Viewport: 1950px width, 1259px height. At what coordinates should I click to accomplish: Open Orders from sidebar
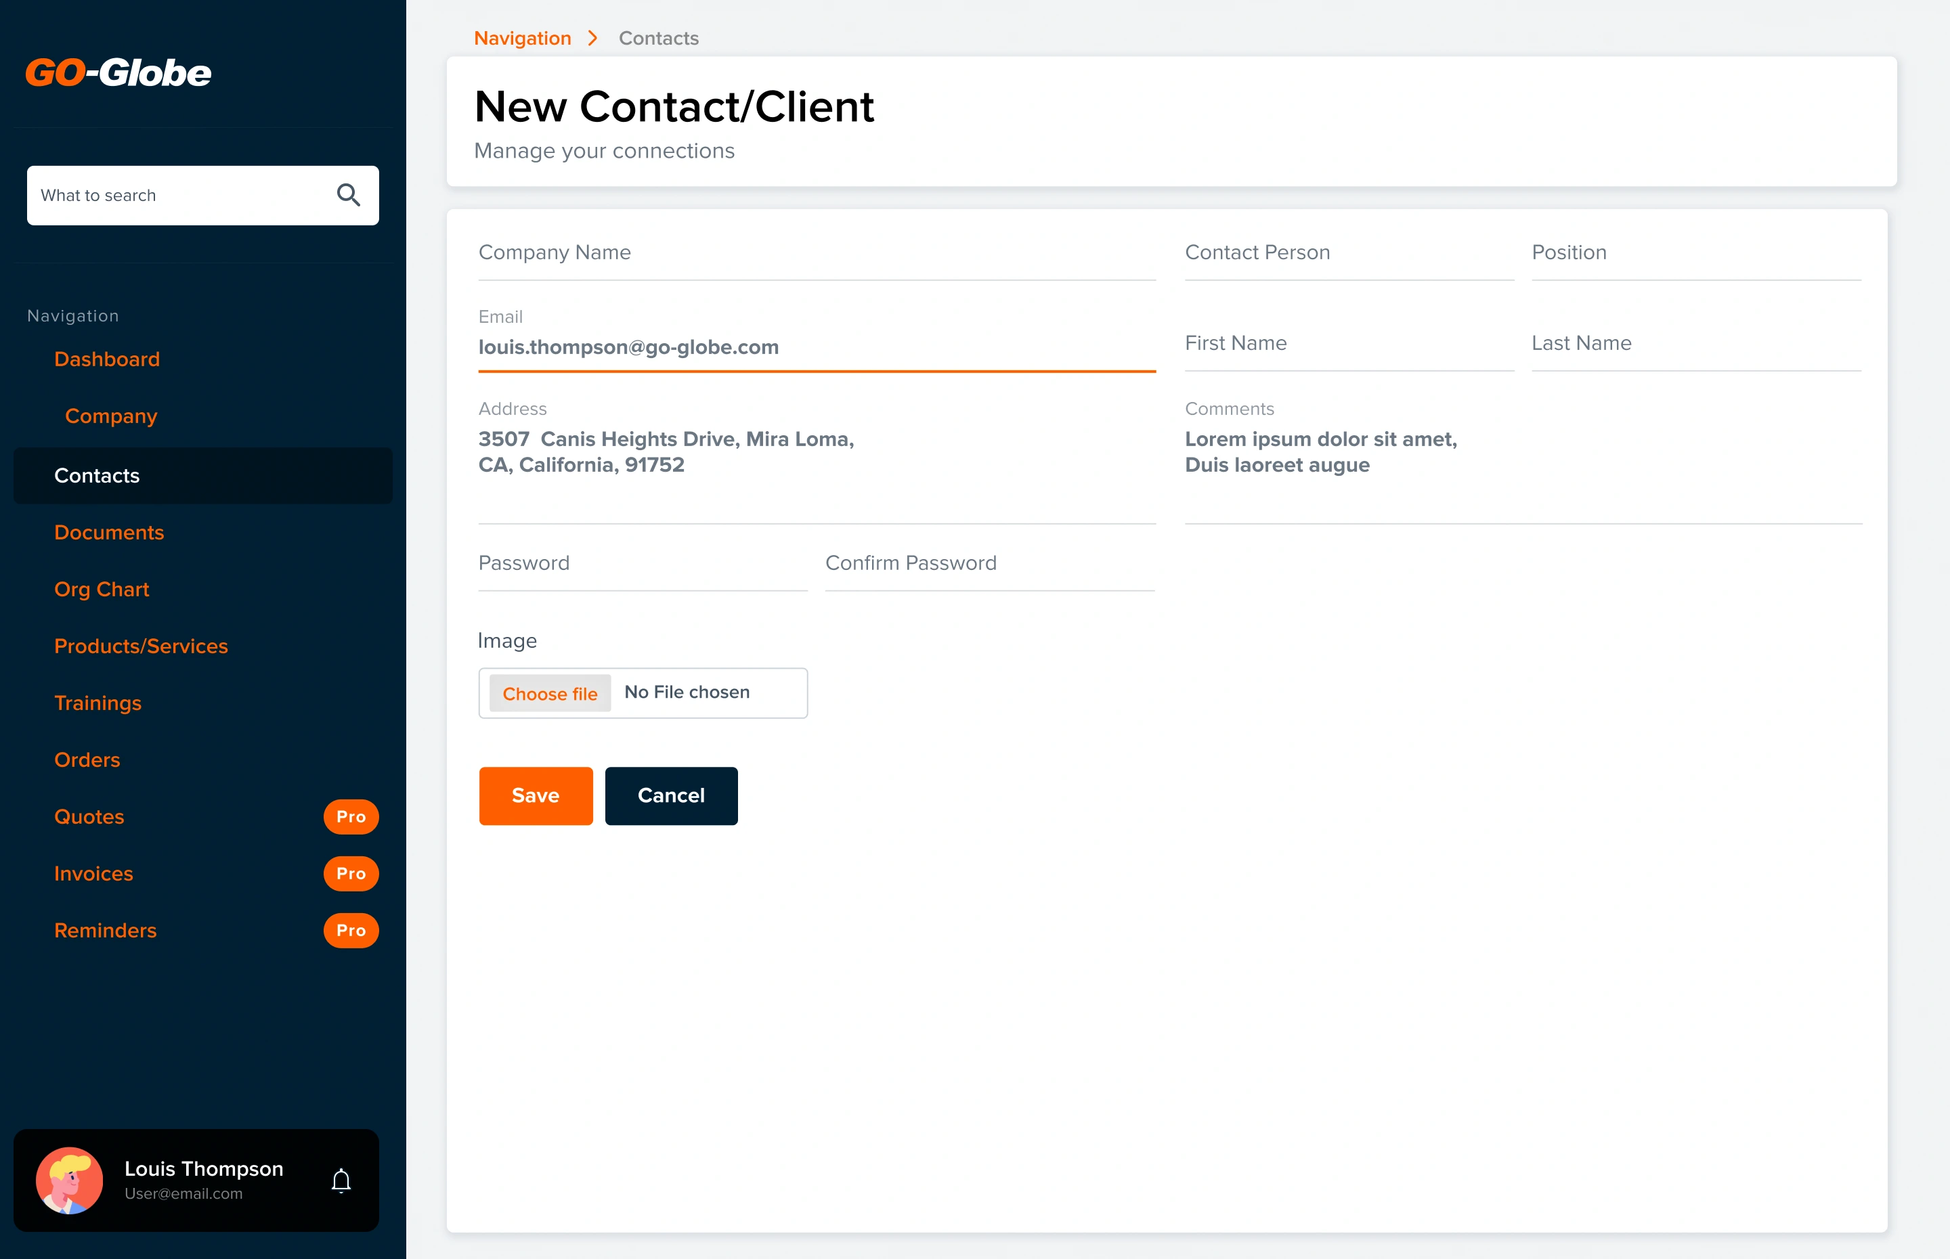pos(87,759)
